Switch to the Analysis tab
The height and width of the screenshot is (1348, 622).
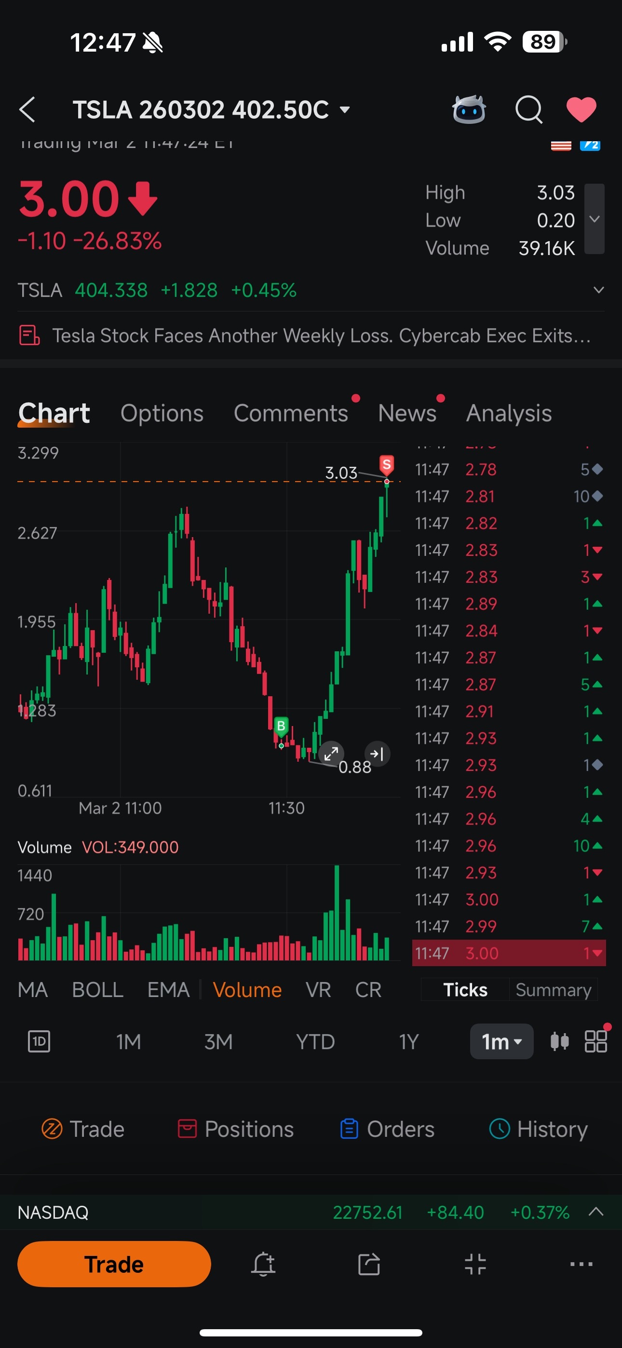pos(509,413)
